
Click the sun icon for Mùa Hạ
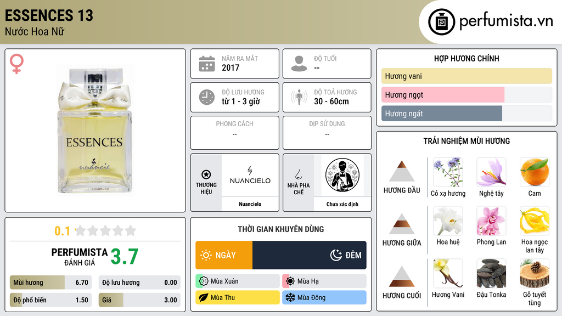pos(290,281)
